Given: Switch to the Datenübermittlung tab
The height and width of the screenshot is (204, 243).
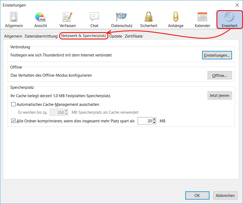Looking at the screenshot, I should (x=41, y=36).
